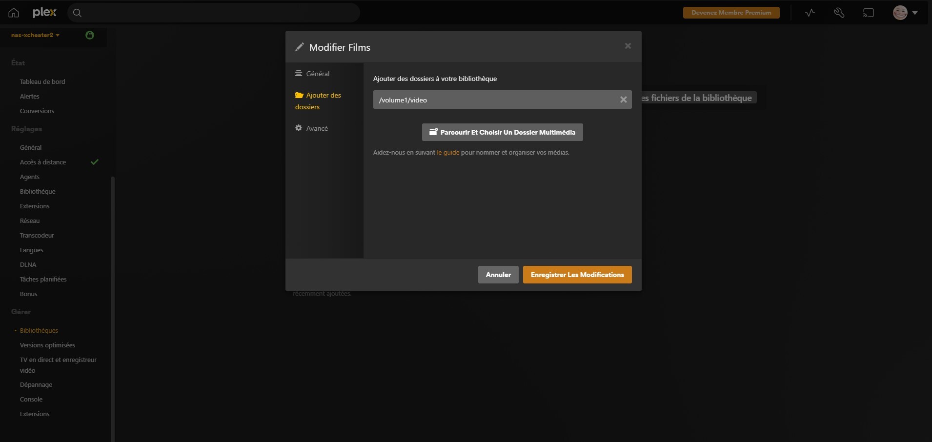Open Tâches planifiées settings
This screenshot has width=932, height=442.
pyautogui.click(x=43, y=279)
